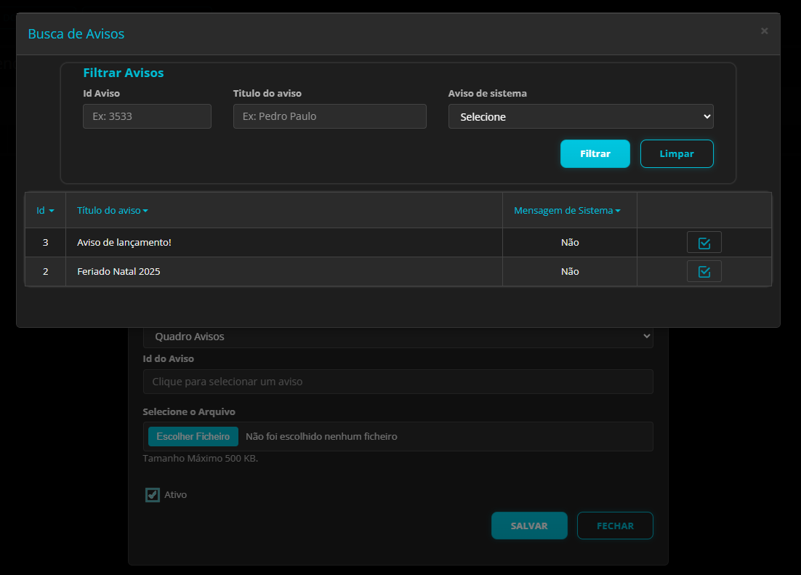
Task: Click the Id Aviso input field
Action: [x=147, y=116]
